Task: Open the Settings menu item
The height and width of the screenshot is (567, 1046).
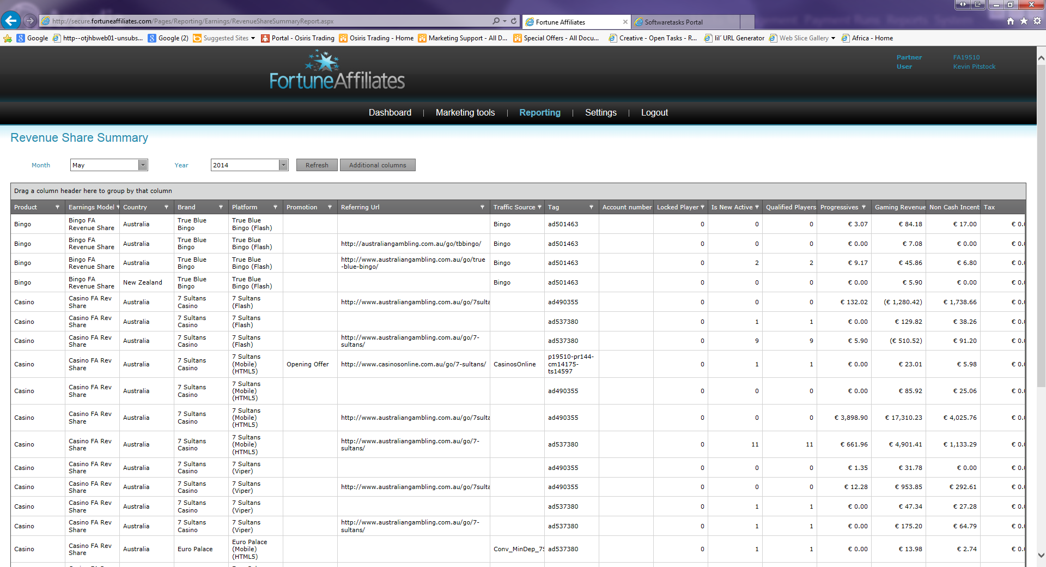Action: (601, 113)
